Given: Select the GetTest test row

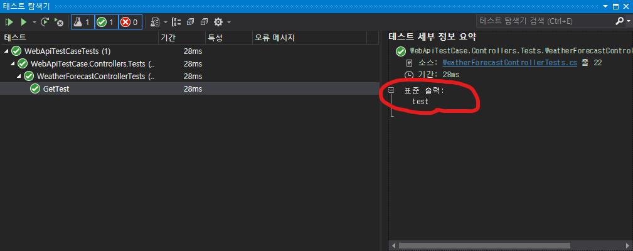Looking at the screenshot, I should (189, 88).
